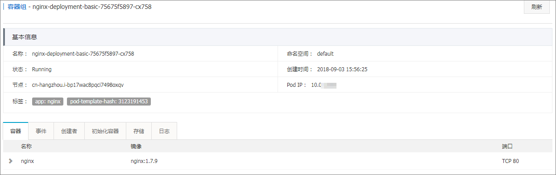Screen dimensions: 556x175
Task: Switch to the 事件 tab
Action: click(41, 131)
